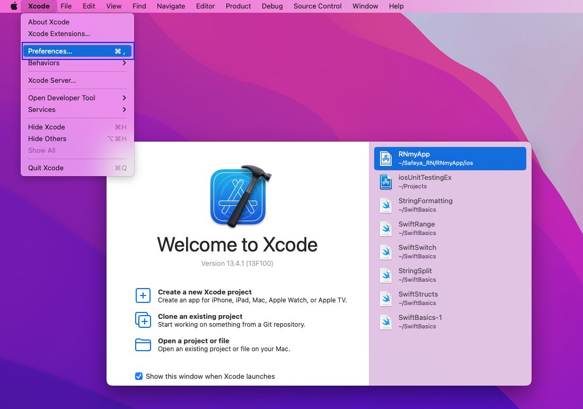The width and height of the screenshot is (583, 409).
Task: Choose Hide Xcode from the menu
Action: coord(77,127)
